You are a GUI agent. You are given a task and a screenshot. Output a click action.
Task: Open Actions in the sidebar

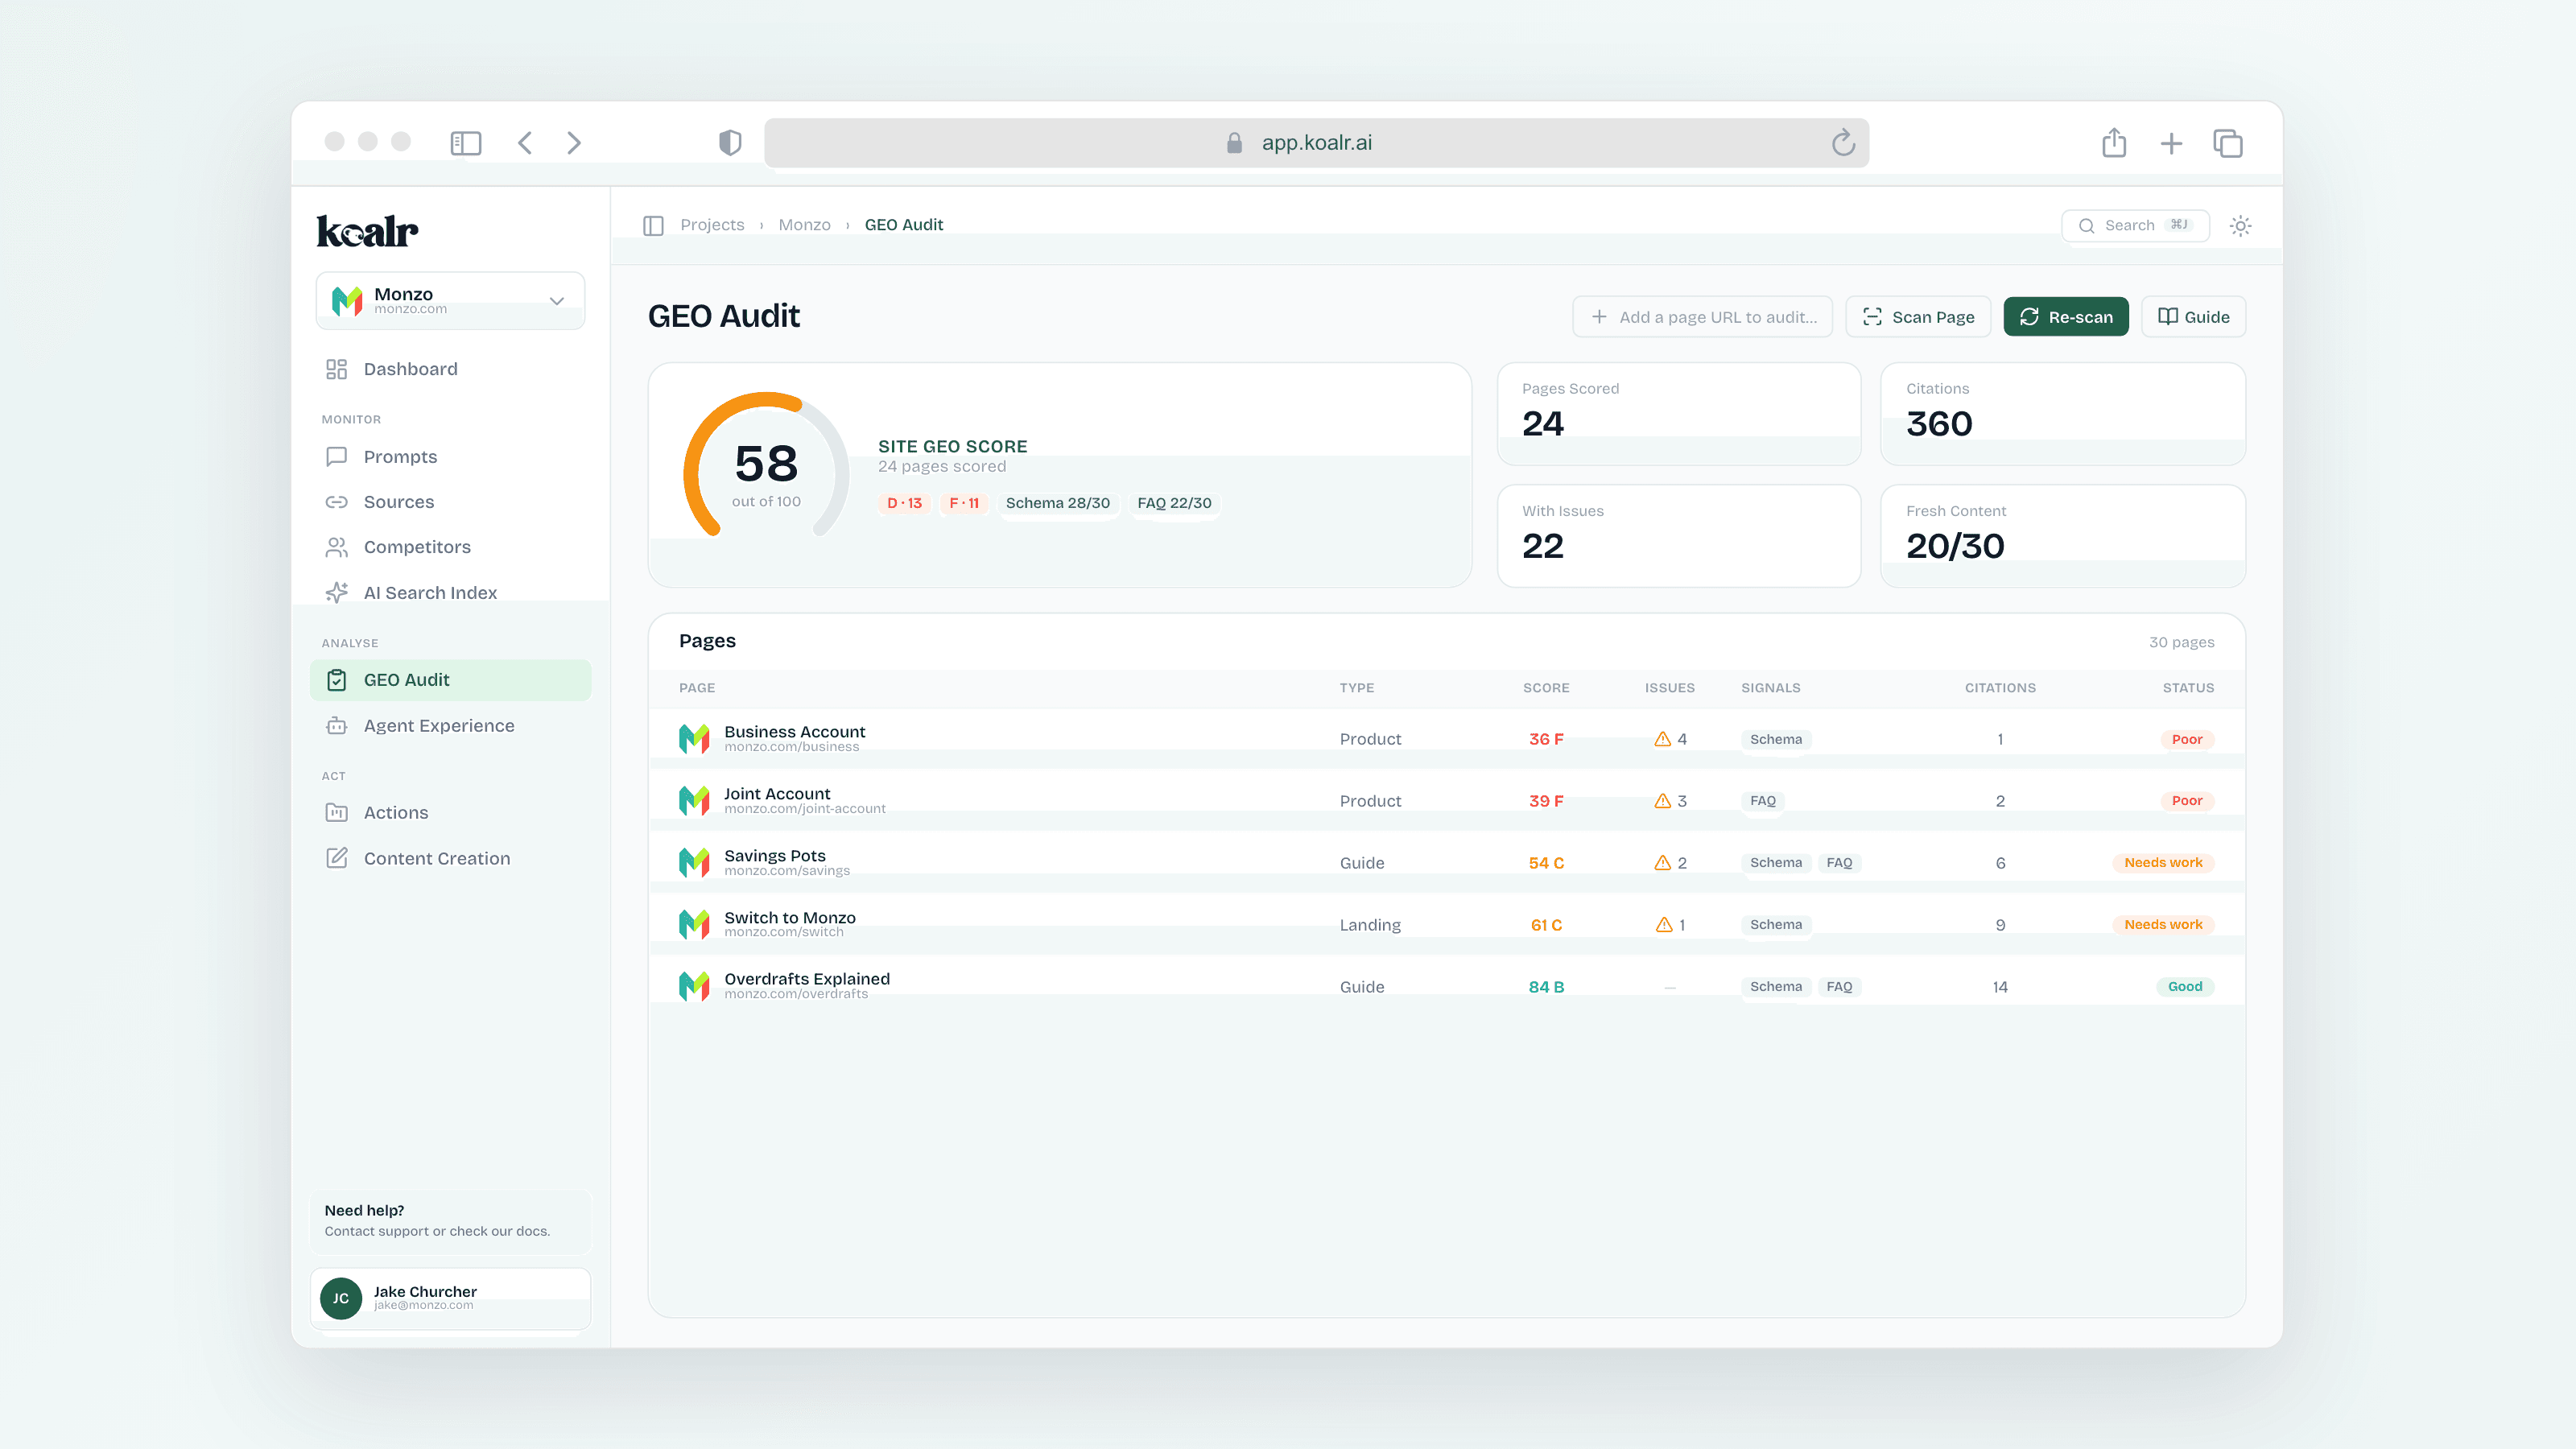[x=450, y=813]
